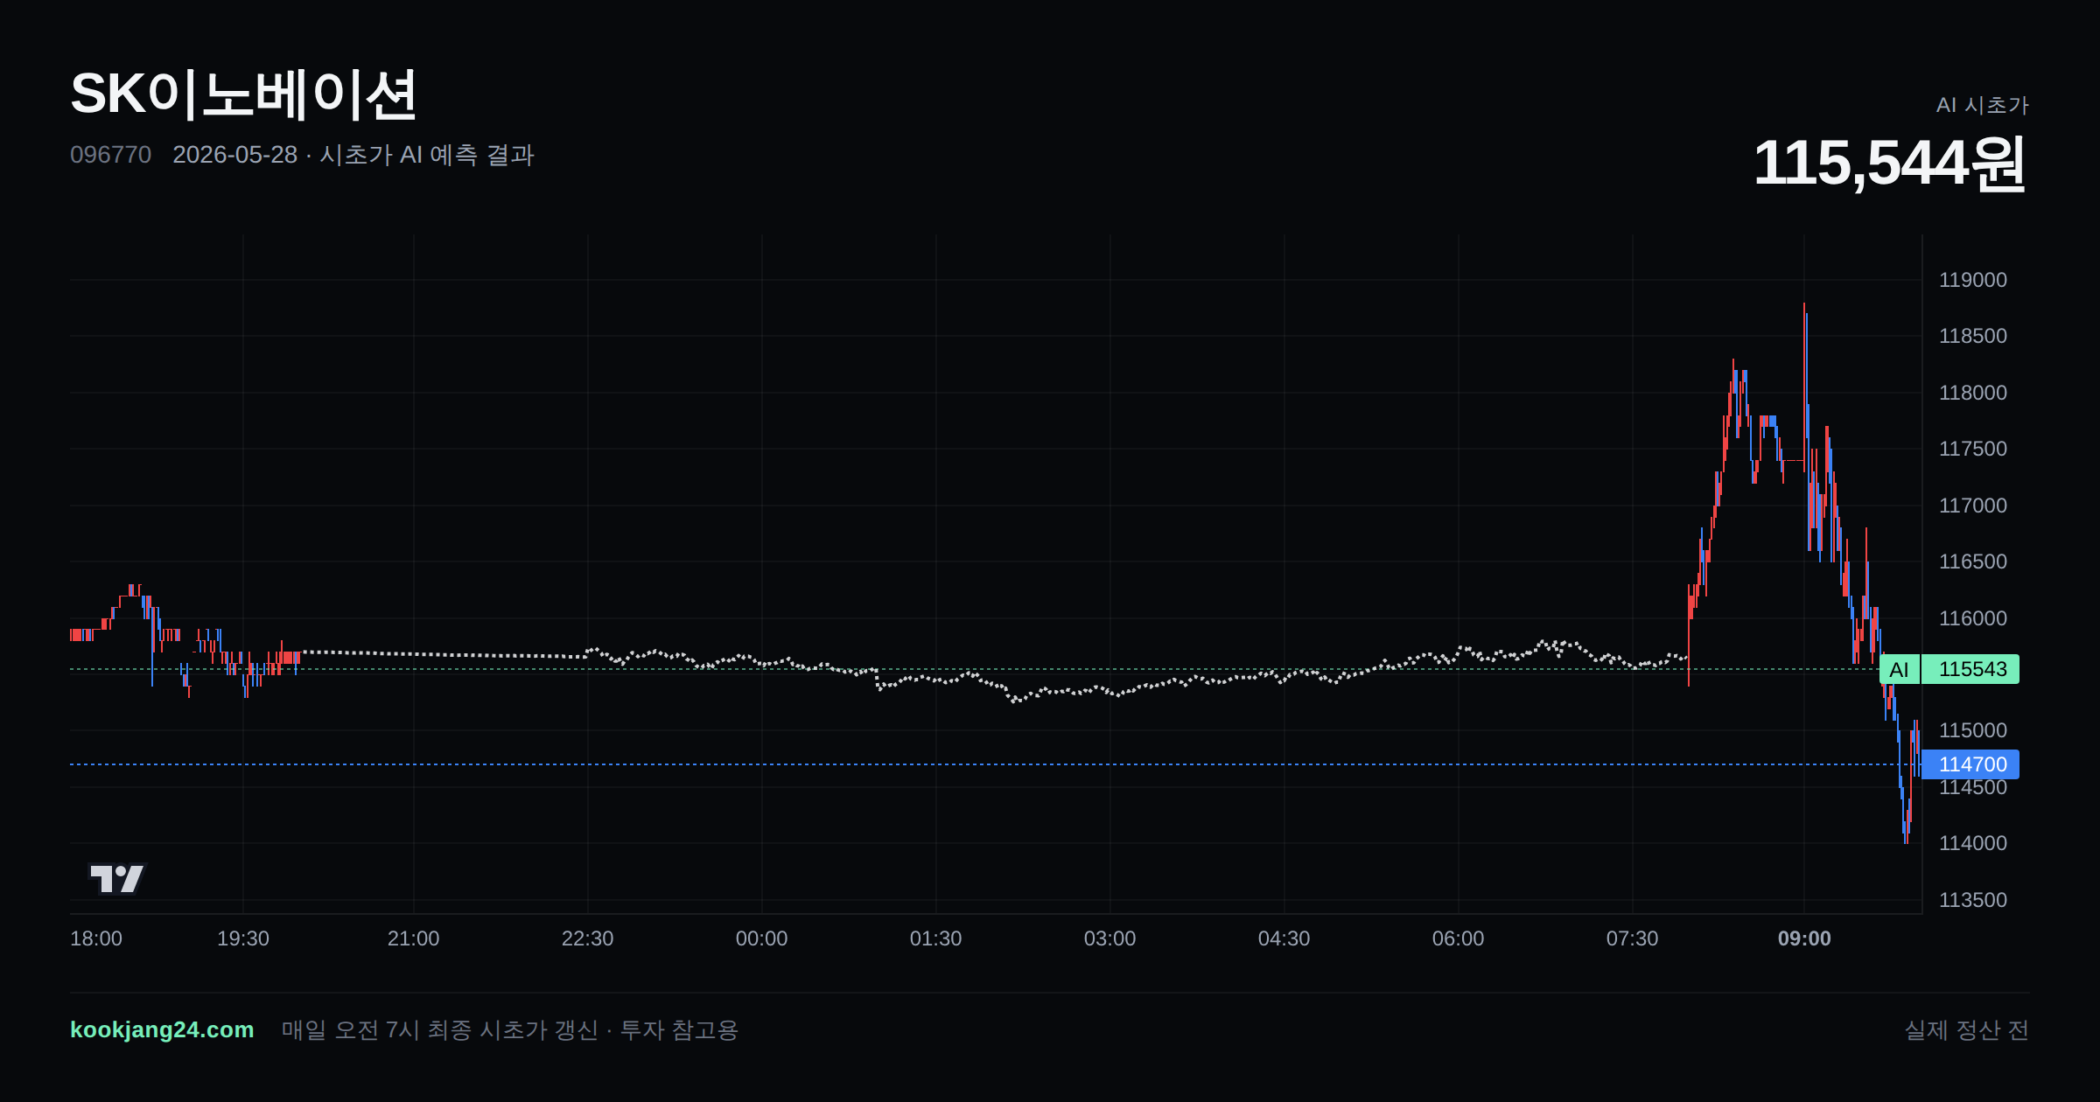
Task: Click the 117500 price axis value
Action: coord(1973,449)
